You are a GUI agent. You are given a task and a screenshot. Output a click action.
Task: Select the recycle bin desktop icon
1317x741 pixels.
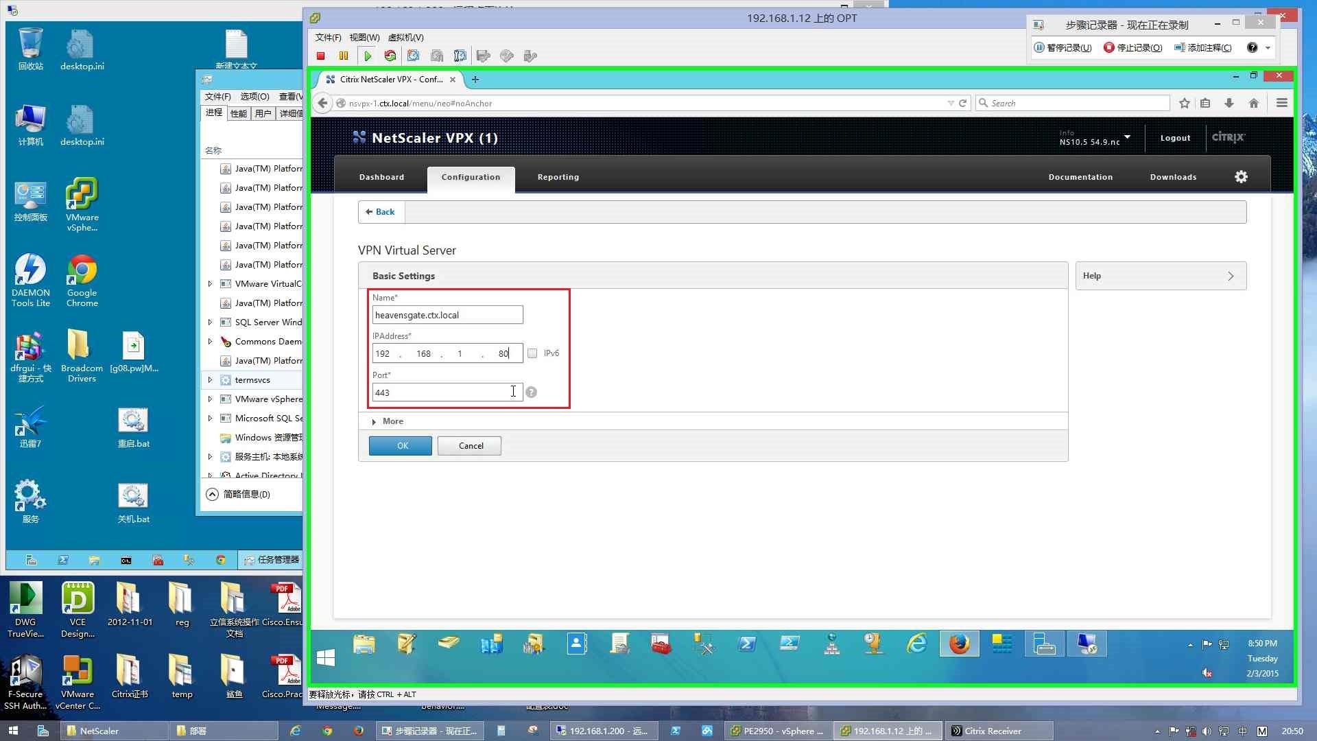31,49
